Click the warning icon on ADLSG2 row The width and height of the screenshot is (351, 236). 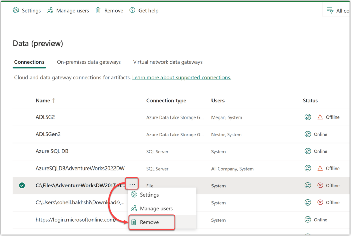[320, 117]
